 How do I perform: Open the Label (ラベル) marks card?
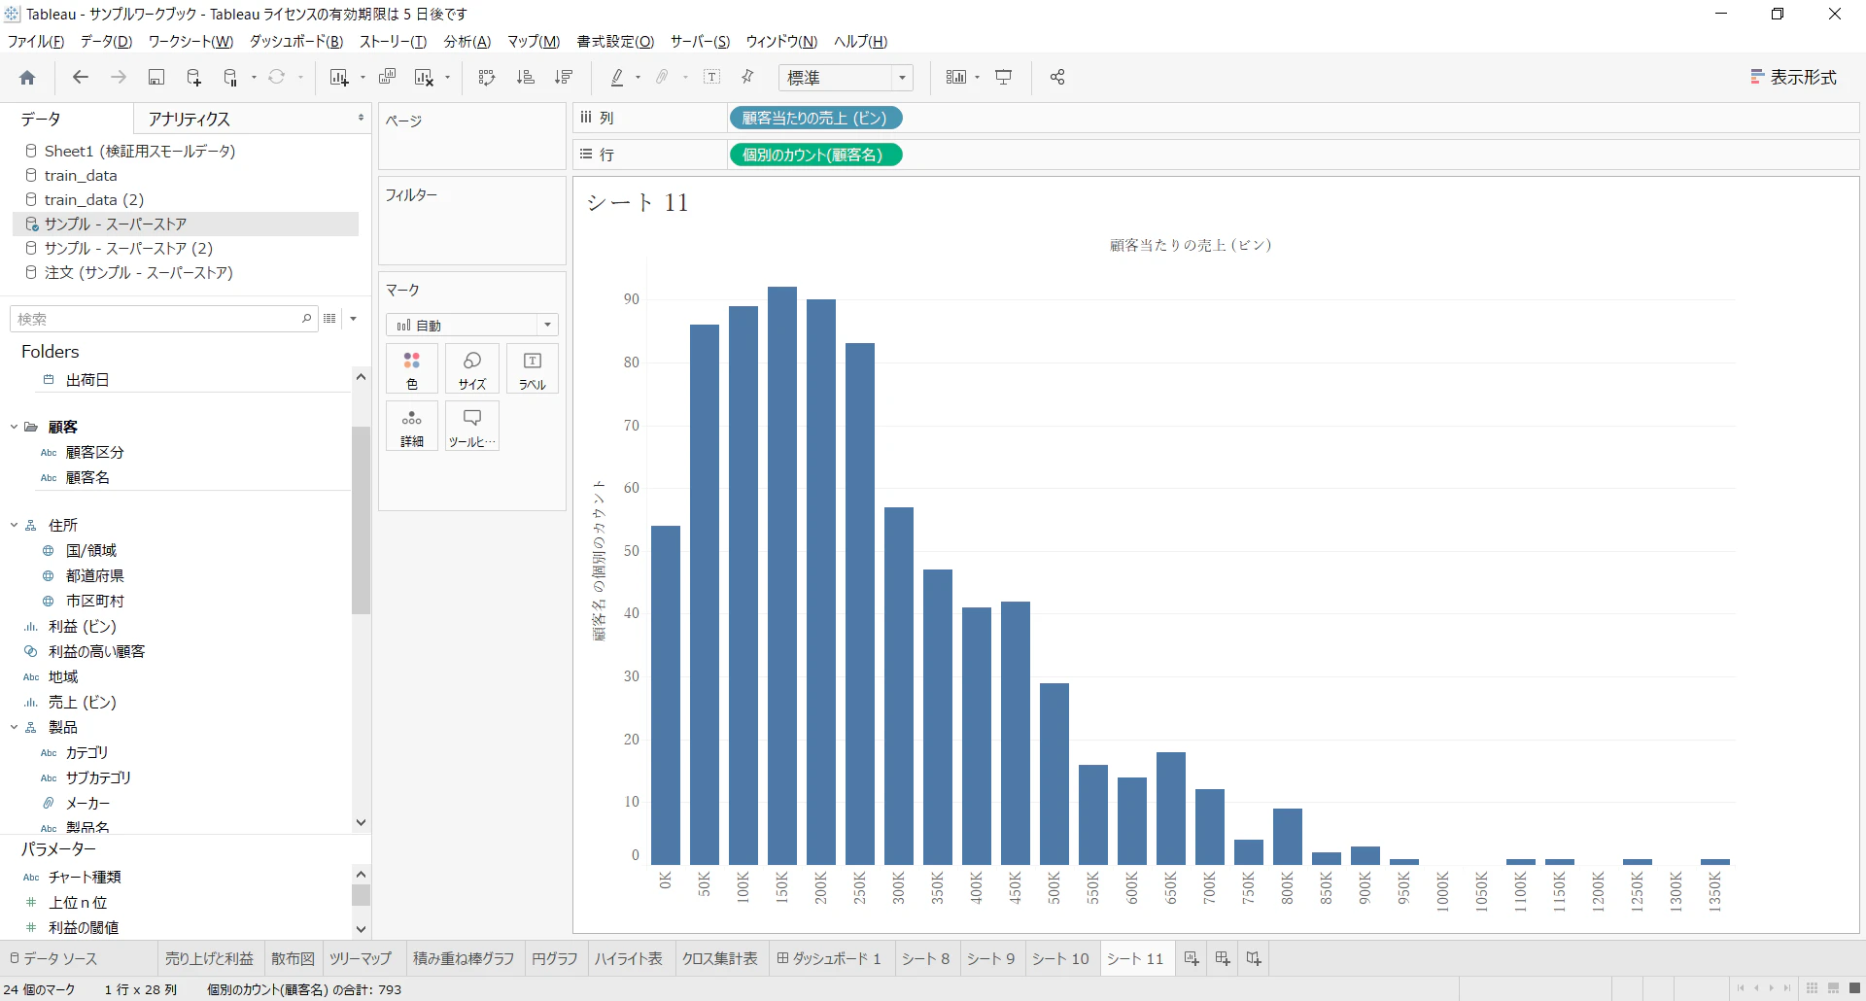click(x=533, y=369)
